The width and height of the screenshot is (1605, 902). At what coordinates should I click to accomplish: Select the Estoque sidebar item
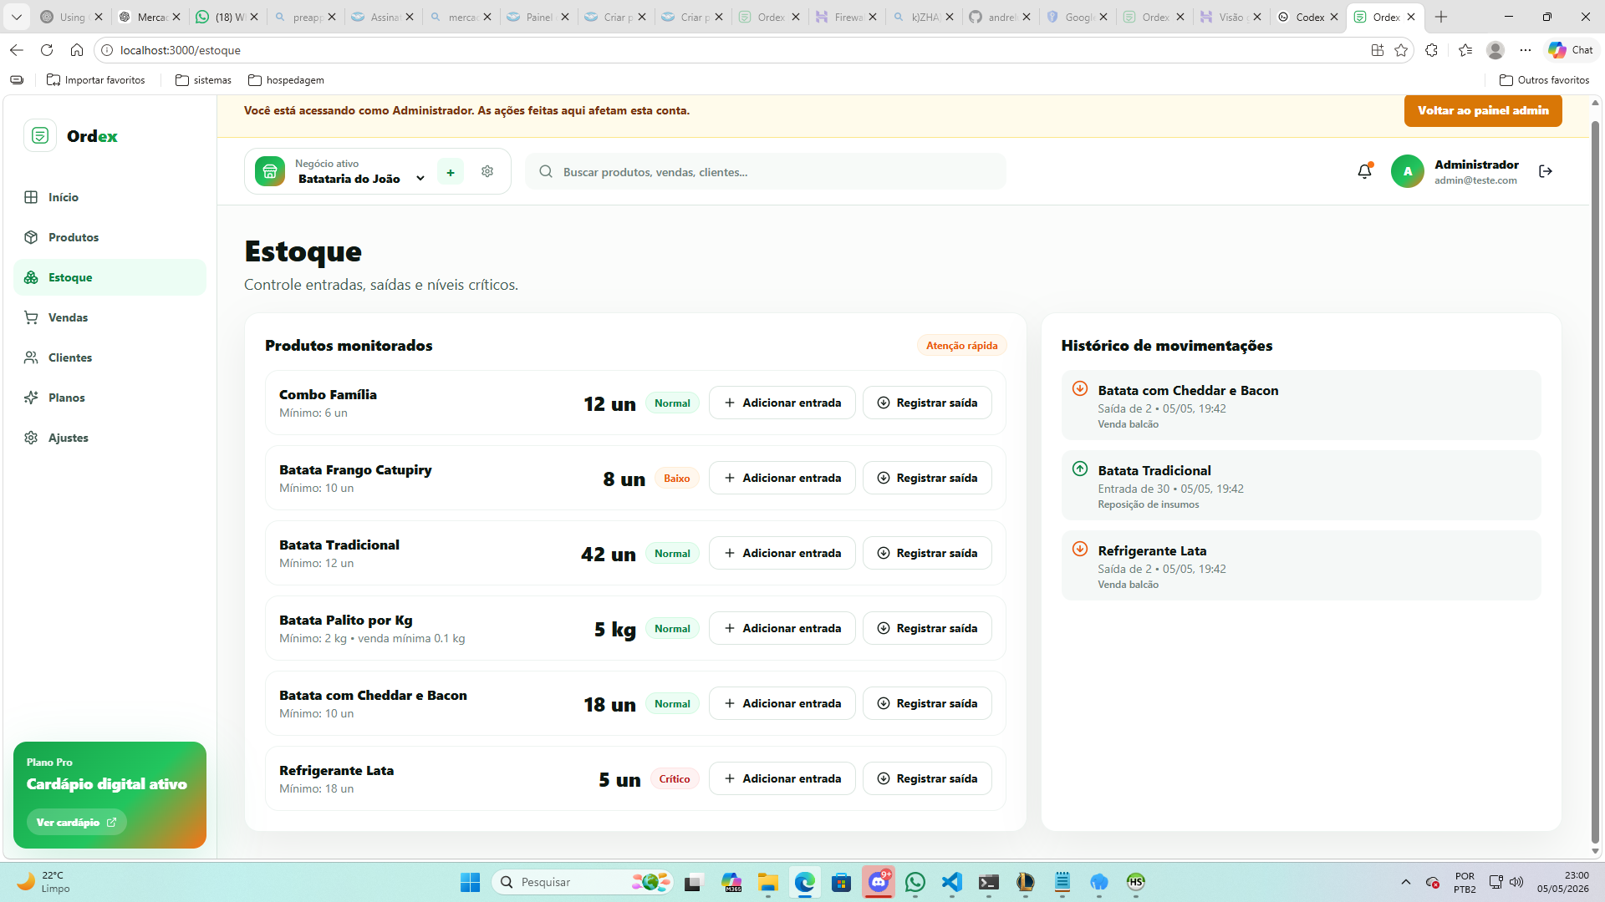pos(110,277)
